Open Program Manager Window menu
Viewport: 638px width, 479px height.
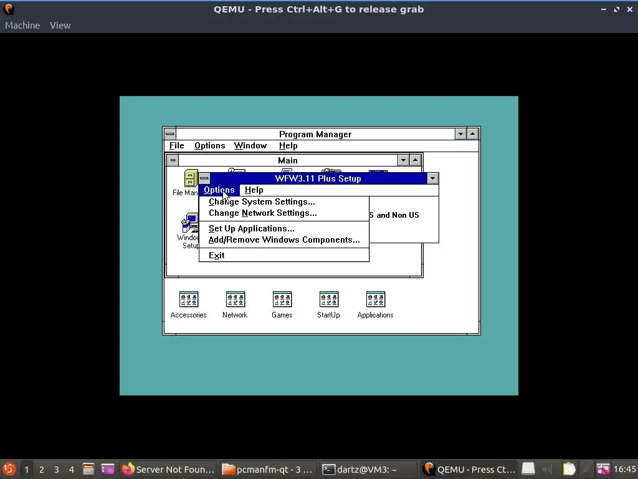click(250, 146)
